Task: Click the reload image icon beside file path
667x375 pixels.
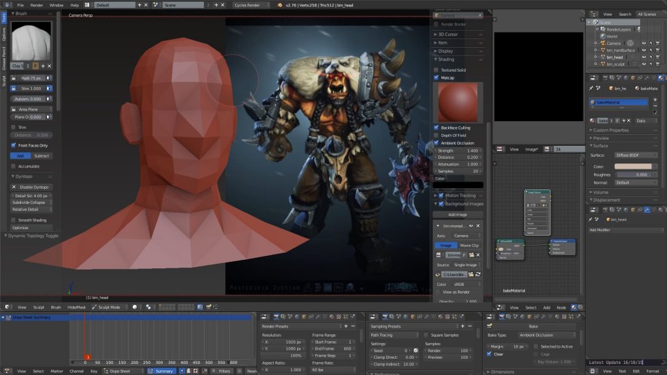Action: coord(478,275)
